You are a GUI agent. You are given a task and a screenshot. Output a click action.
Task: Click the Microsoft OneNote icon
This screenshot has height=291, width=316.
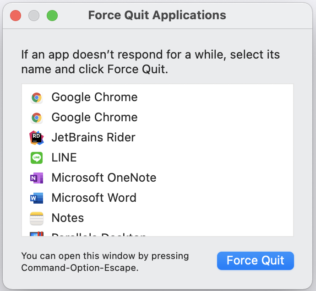tap(36, 178)
